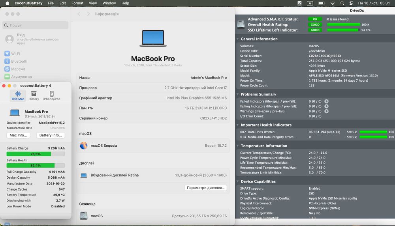The image size is (395, 226).
Task: Open Параметри дисплея... button
Action: click(x=205, y=188)
